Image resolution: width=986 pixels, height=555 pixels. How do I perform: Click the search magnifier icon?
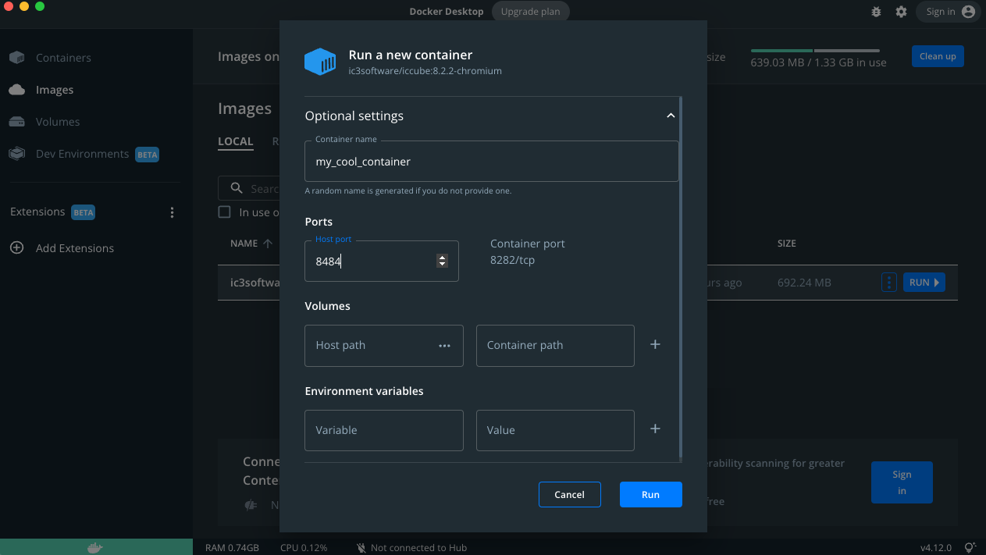[237, 188]
